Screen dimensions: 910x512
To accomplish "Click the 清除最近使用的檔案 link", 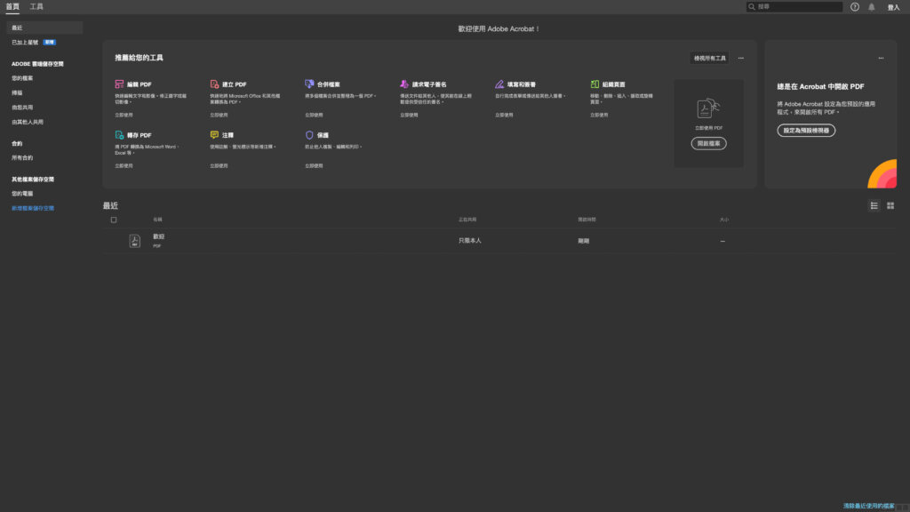I will 869,506.
